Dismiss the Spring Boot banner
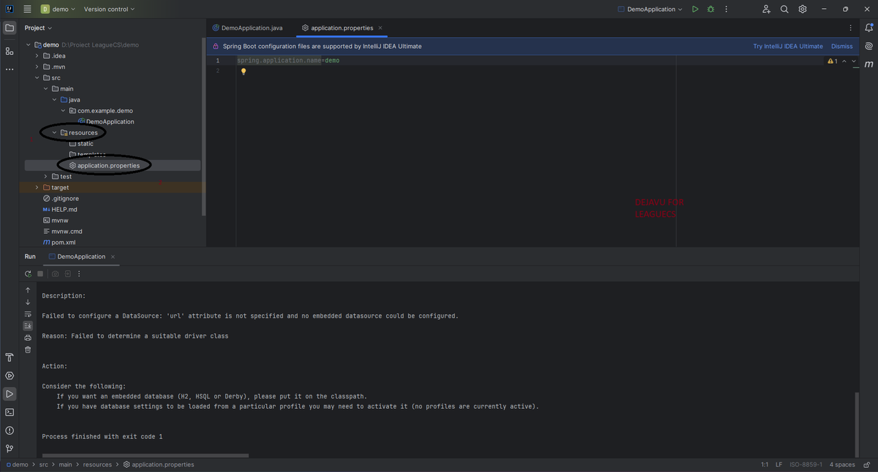 (842, 46)
